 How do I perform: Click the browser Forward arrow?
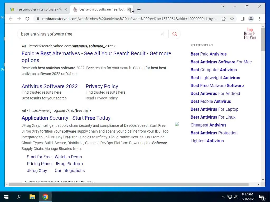[19, 19]
